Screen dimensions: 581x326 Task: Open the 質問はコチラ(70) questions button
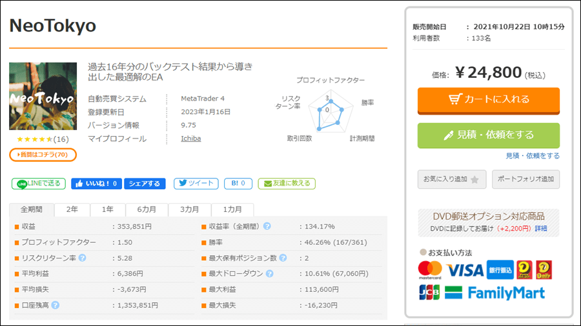tap(43, 155)
